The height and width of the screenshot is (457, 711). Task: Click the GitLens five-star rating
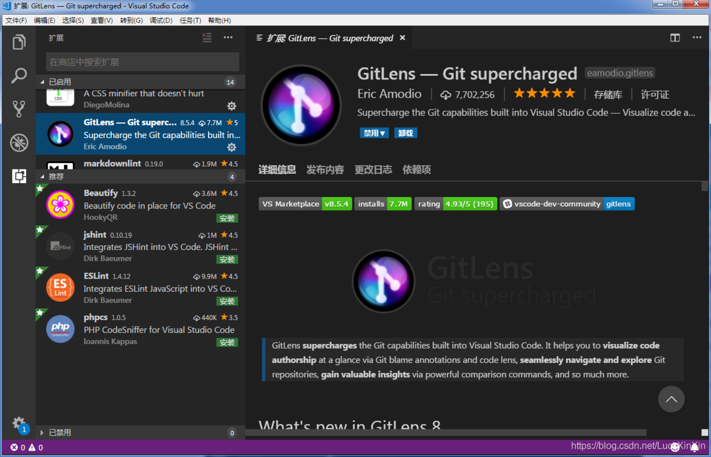[x=545, y=94]
